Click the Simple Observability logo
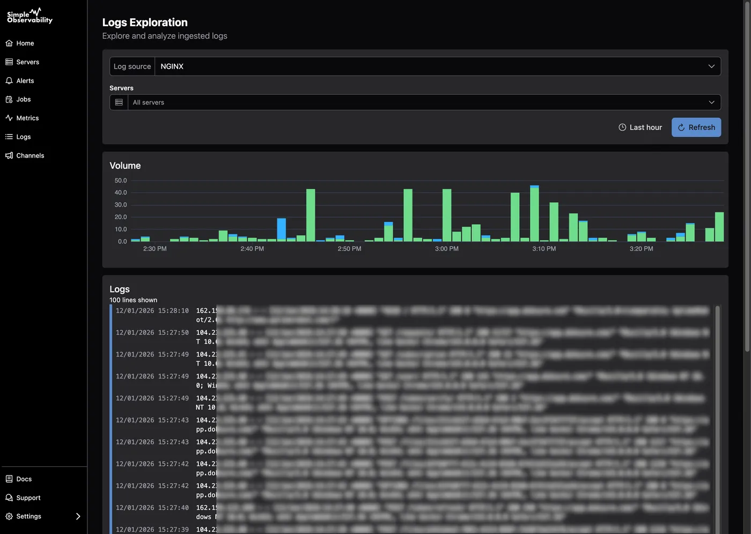This screenshot has width=751, height=534. [x=29, y=16]
